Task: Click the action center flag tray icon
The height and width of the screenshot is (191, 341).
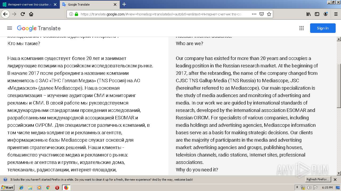Action: pyautogui.click(x=315, y=188)
